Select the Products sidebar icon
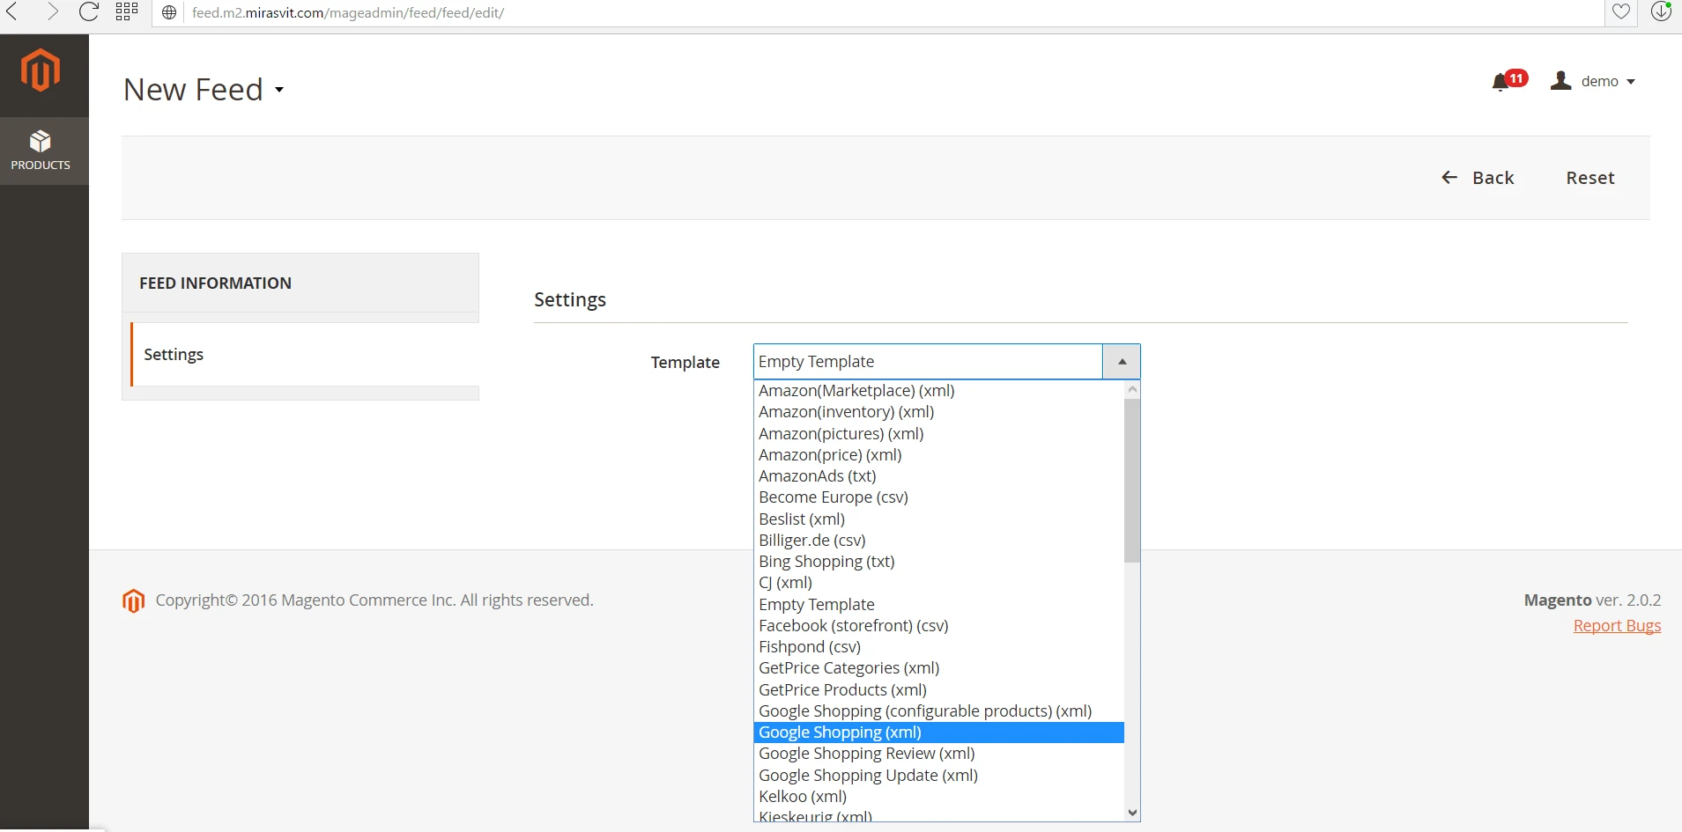This screenshot has height=832, width=1682. [x=41, y=149]
